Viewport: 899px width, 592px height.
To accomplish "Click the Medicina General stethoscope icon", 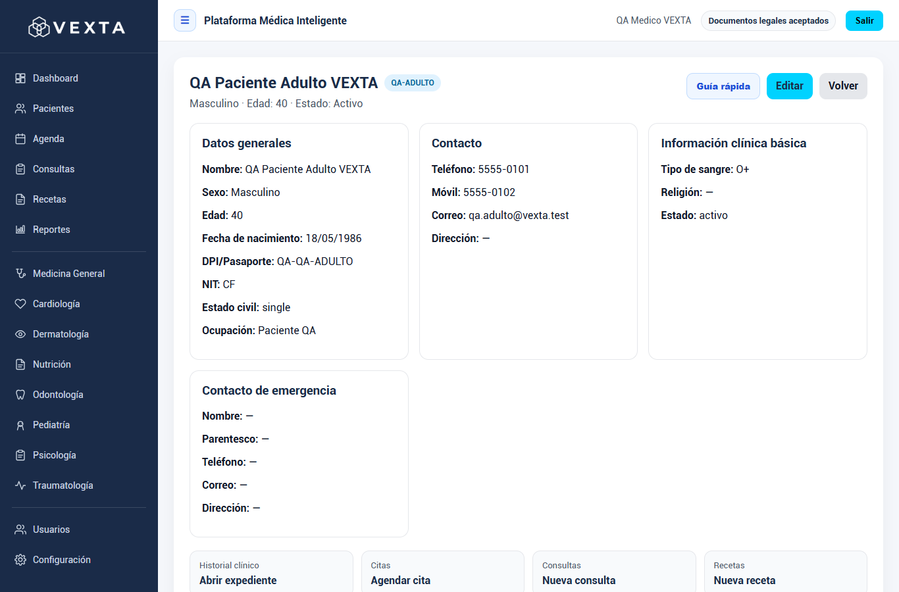I will click(x=20, y=274).
